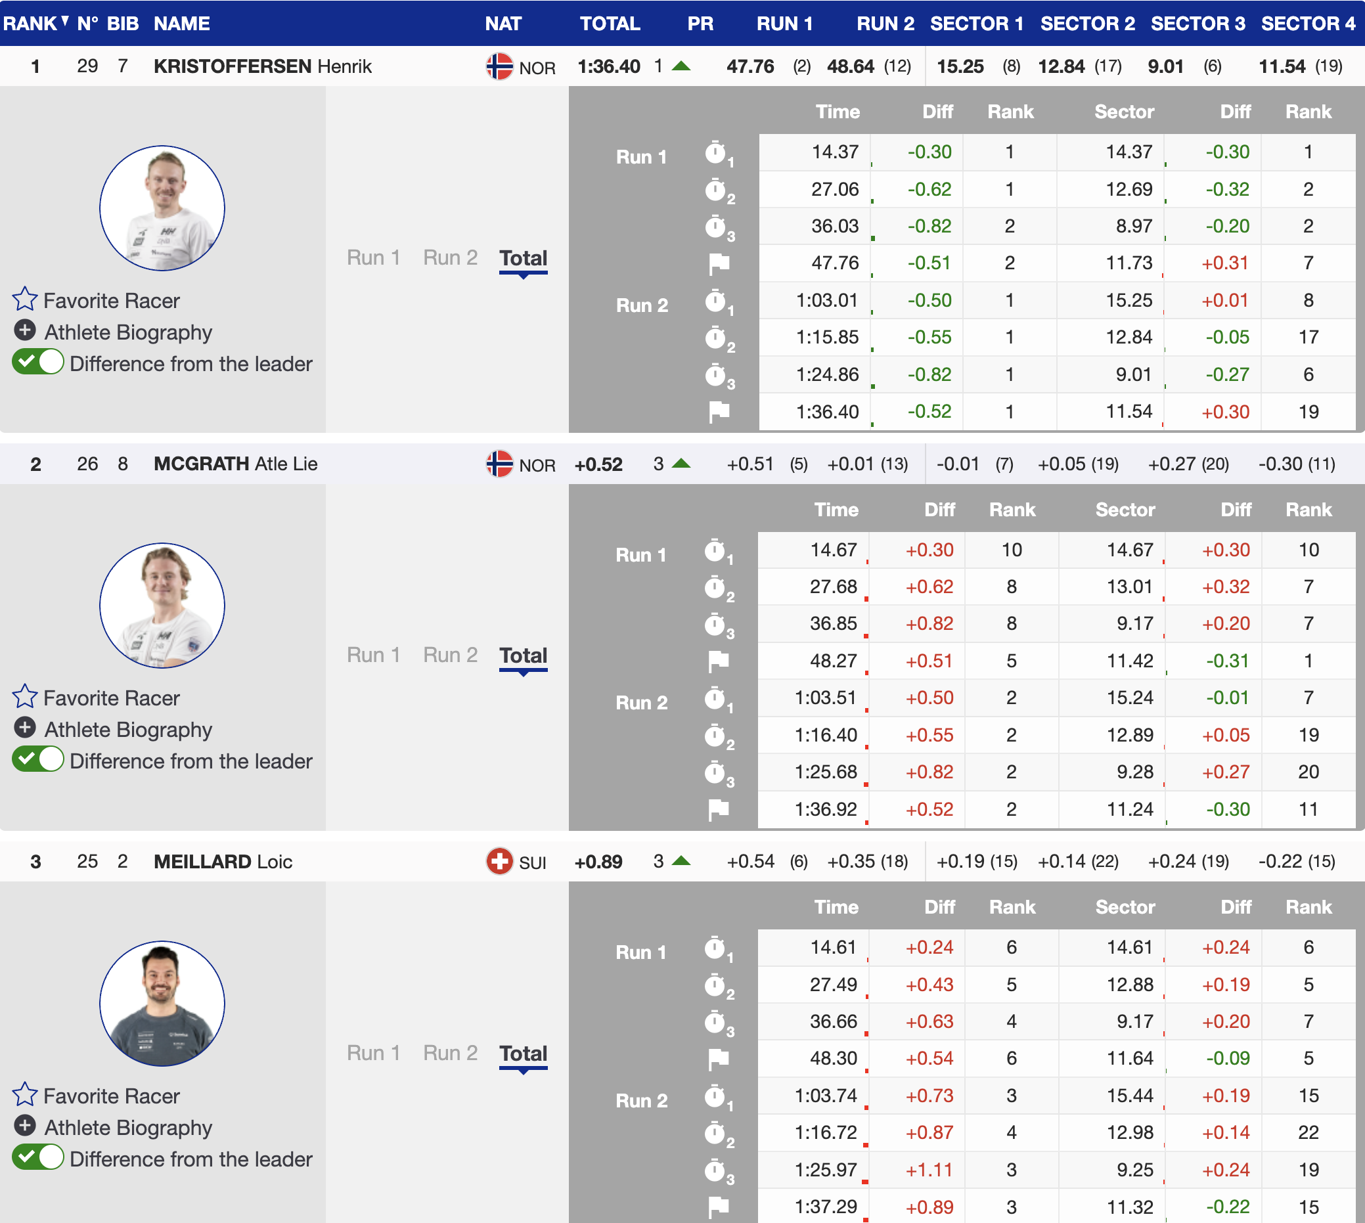
Task: Switch off Meillard's Difference from the leader
Action: 38,1158
